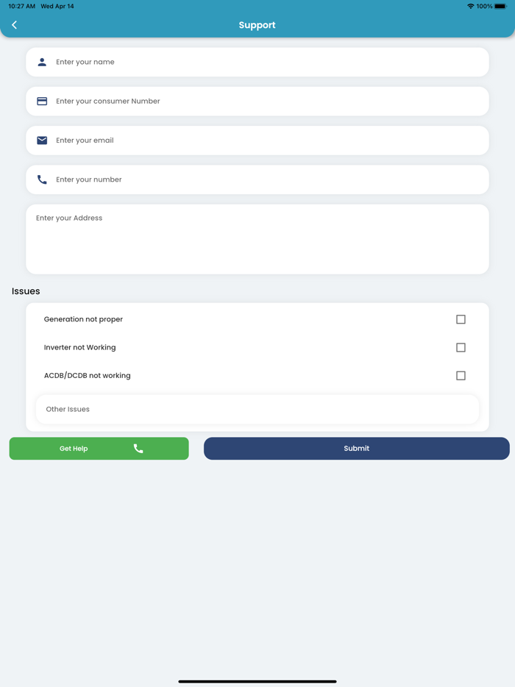Click the consumer Number input field
This screenshot has width=515, height=687.
click(265, 102)
